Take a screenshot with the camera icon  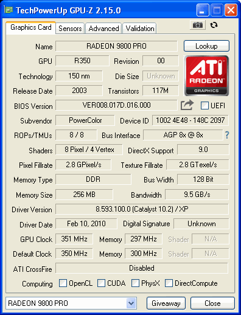[x=198, y=25]
